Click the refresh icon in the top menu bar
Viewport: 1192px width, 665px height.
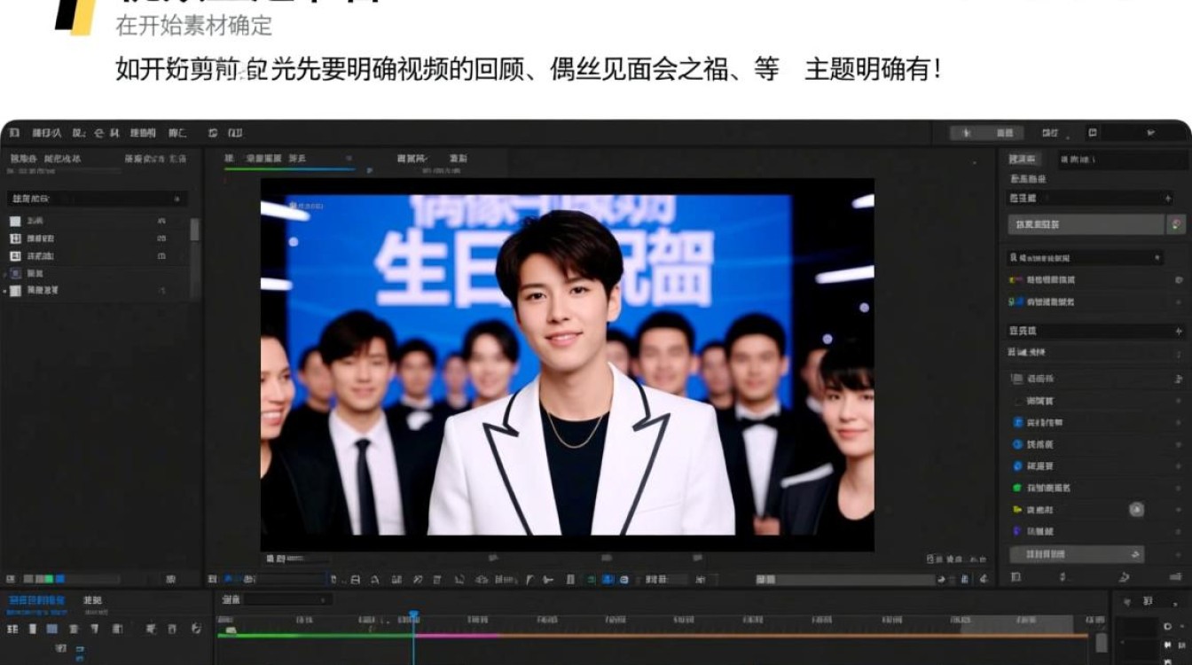tap(213, 133)
